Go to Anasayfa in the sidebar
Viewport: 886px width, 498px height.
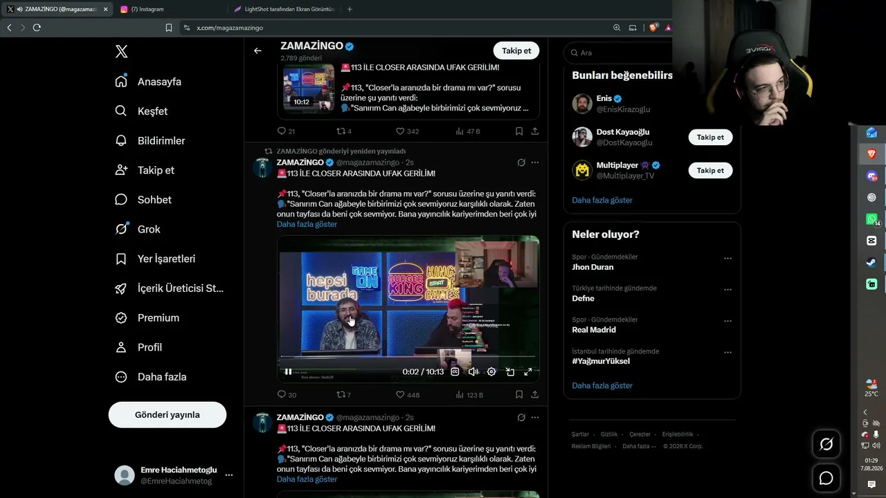tap(148, 82)
